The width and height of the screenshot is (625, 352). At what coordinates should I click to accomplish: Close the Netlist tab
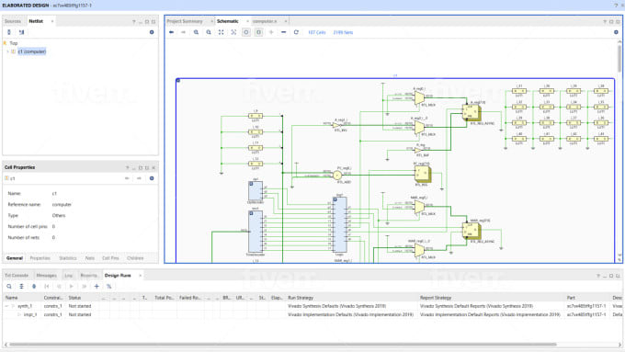pyautogui.click(x=52, y=21)
